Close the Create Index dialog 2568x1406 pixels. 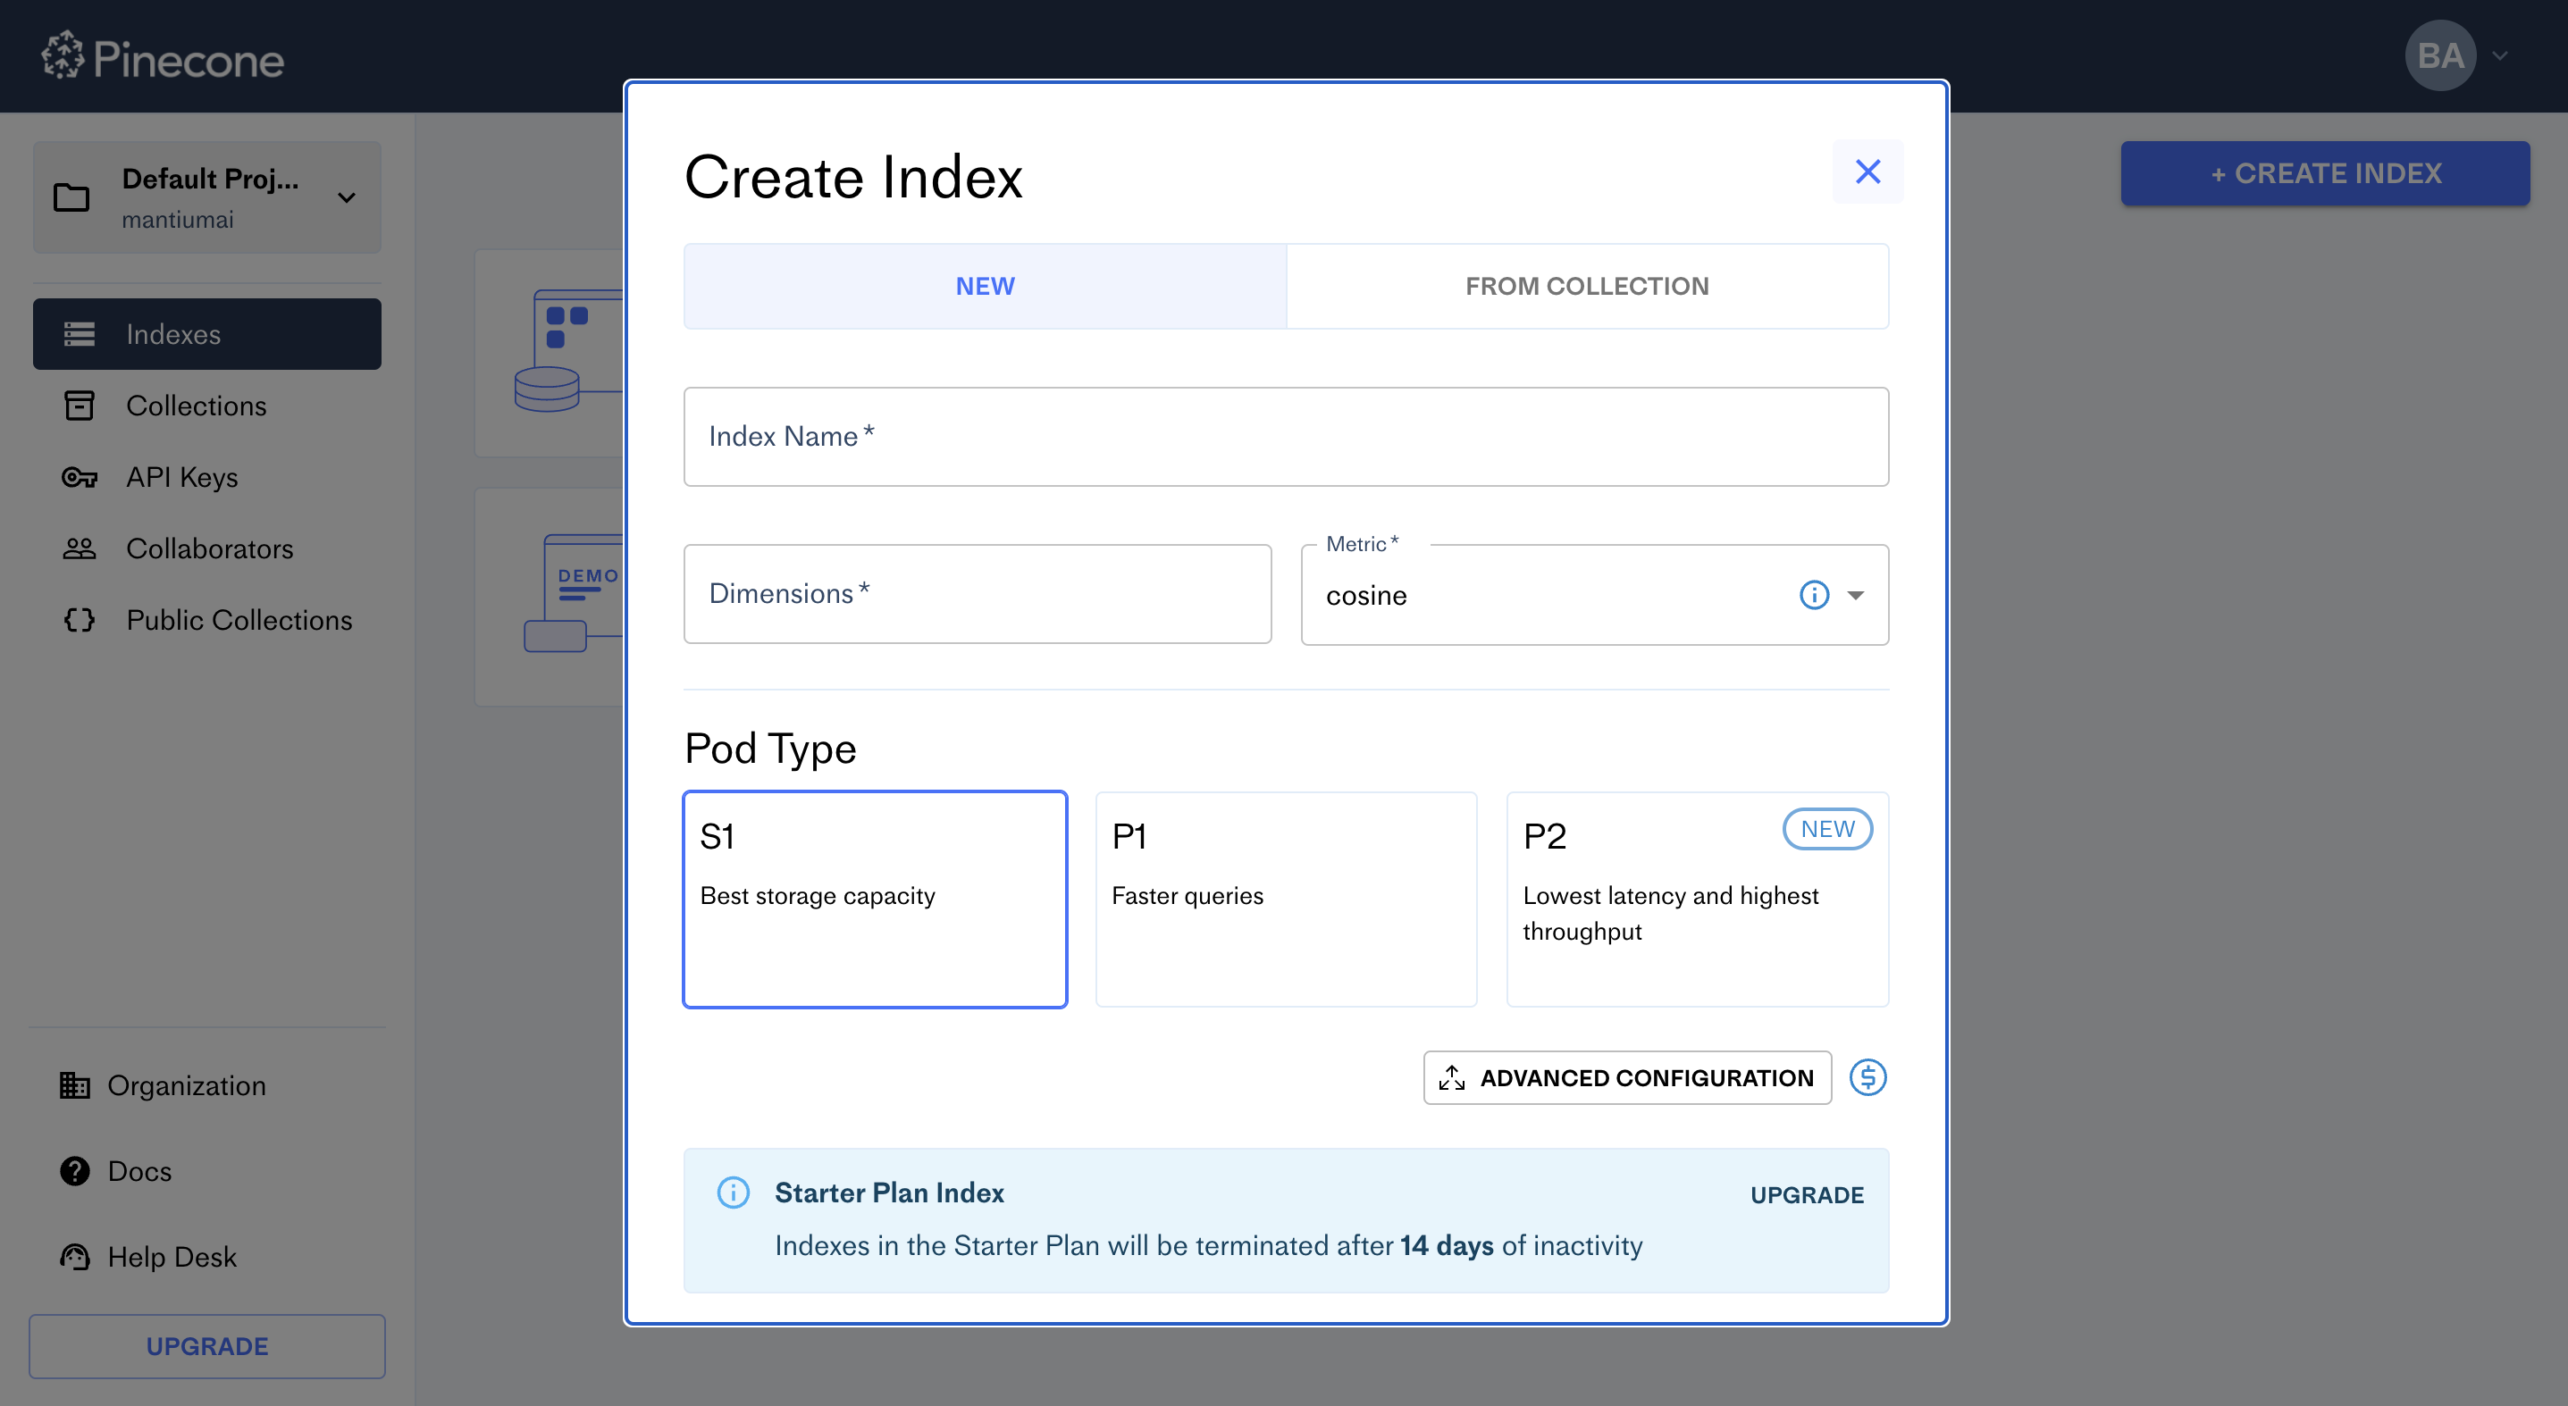coord(1867,172)
